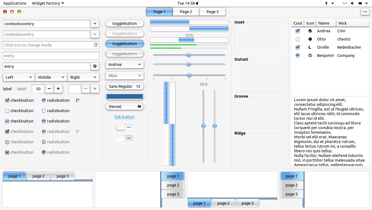Click the Tue 14:38 clock
372x210 pixels.
(x=188, y=3)
